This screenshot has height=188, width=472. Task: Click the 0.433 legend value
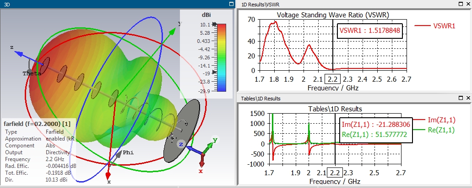coord(203,41)
